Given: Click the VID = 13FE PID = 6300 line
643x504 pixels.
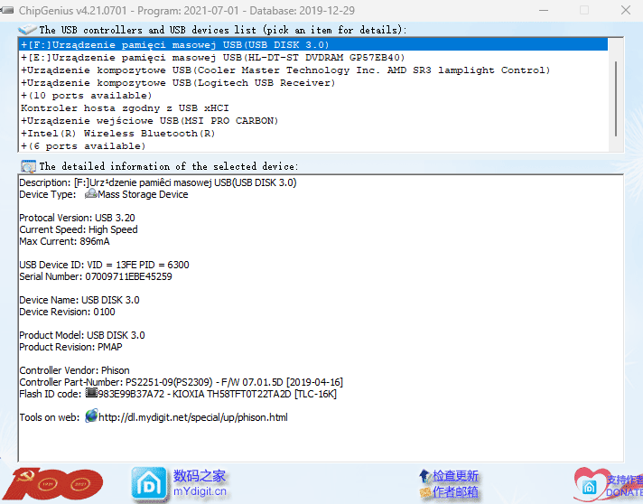Looking at the screenshot, I should (x=104, y=265).
